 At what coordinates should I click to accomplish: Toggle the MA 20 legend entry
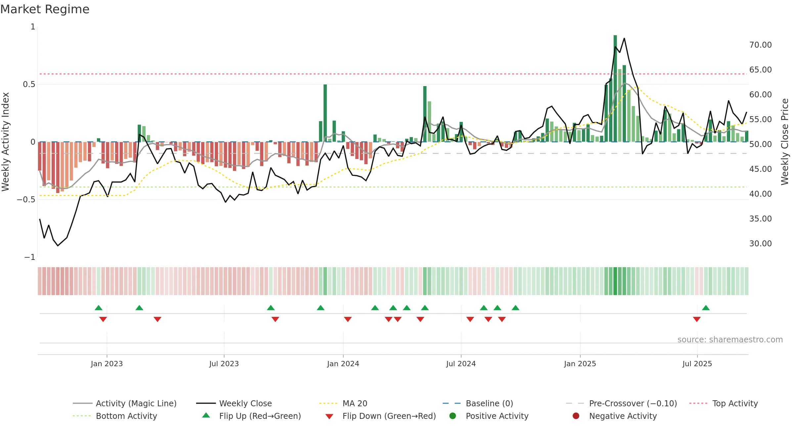tap(343, 403)
